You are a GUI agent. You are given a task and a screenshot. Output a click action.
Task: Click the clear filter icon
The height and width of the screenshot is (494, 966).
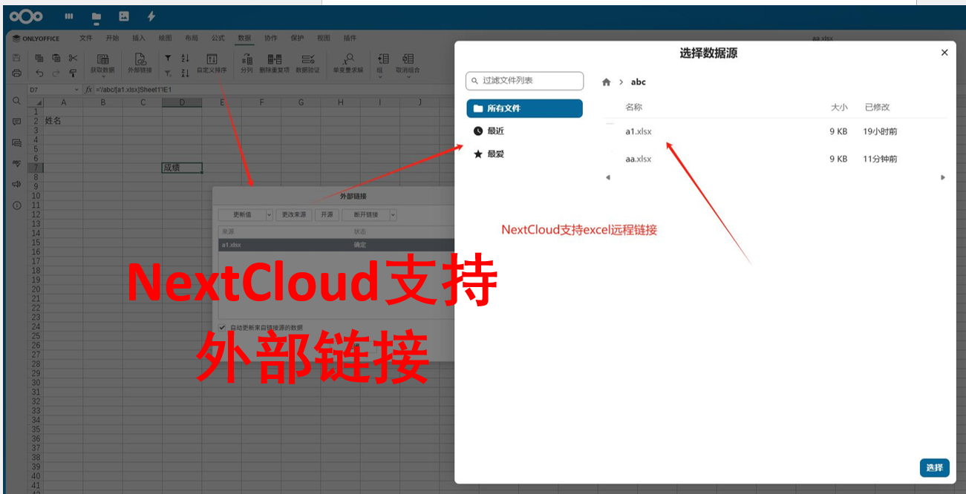[168, 73]
